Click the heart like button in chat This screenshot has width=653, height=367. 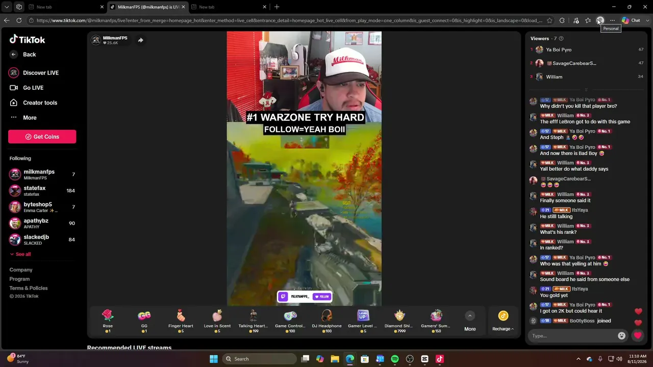click(638, 335)
